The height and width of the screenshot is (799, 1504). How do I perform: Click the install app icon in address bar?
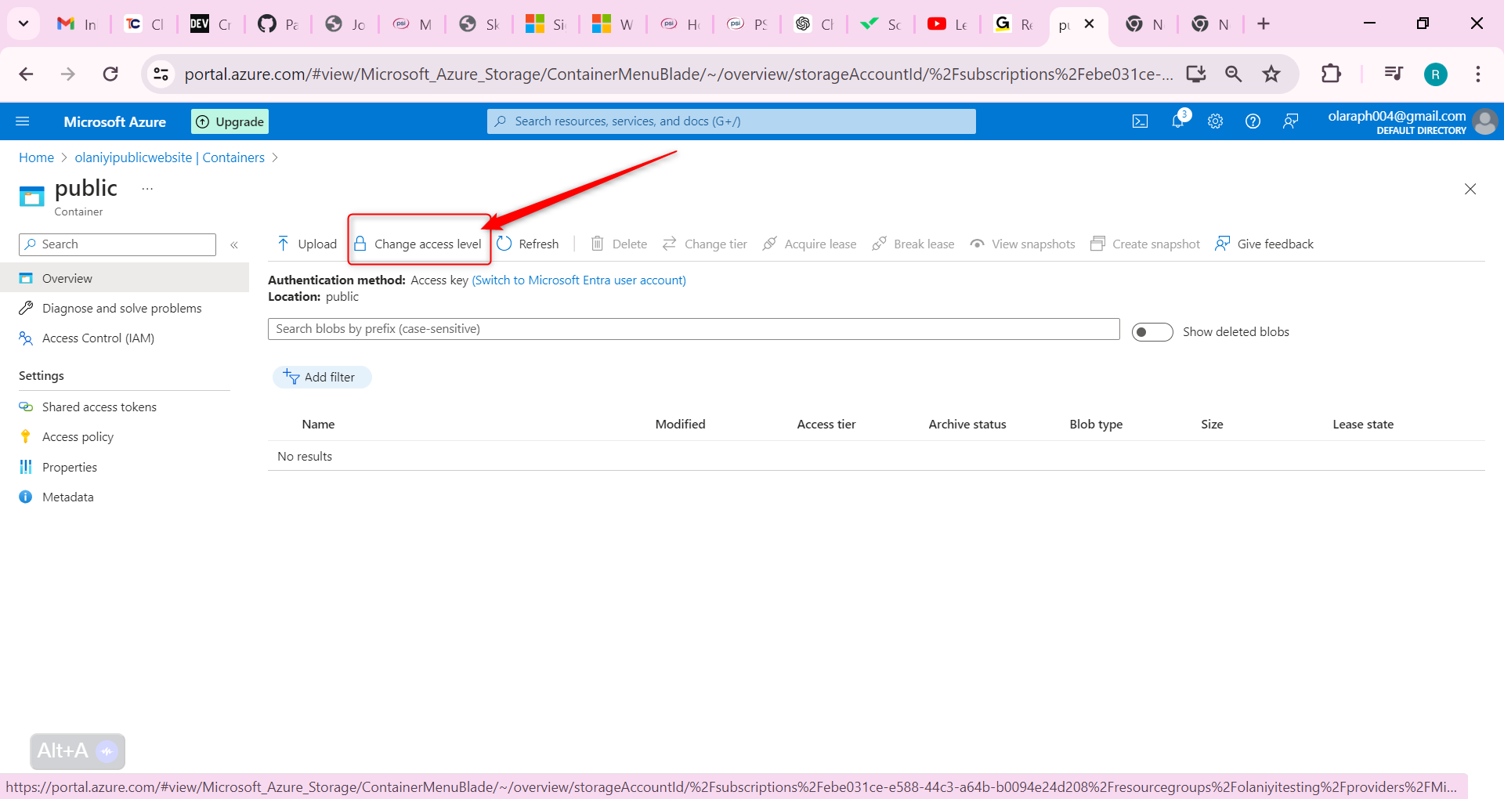point(1195,74)
